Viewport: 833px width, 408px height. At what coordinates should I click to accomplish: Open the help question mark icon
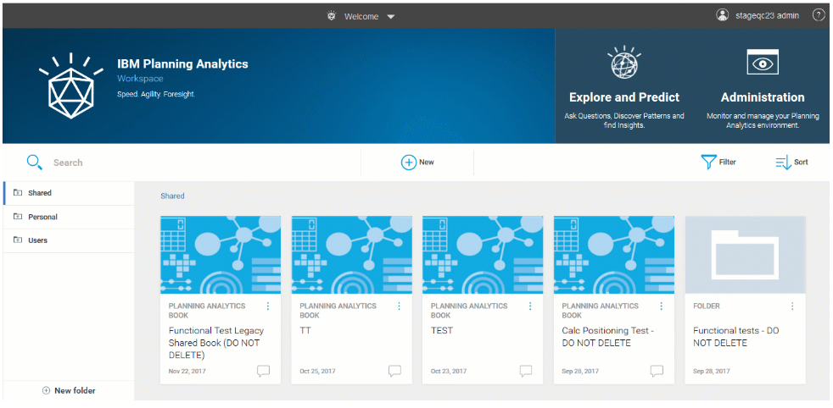[x=818, y=15]
